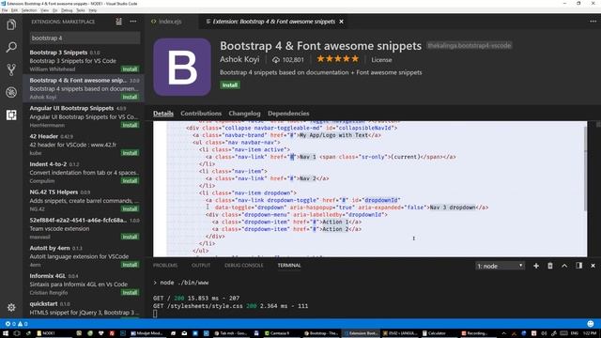Open the Details tab
601x338 pixels.
pyautogui.click(x=163, y=114)
